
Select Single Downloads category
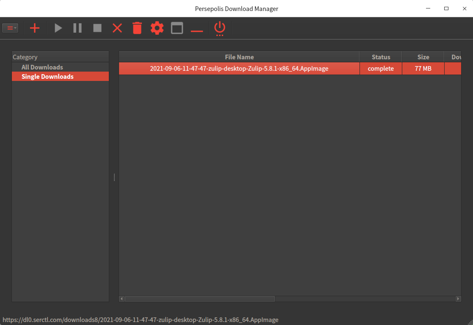[x=47, y=77]
